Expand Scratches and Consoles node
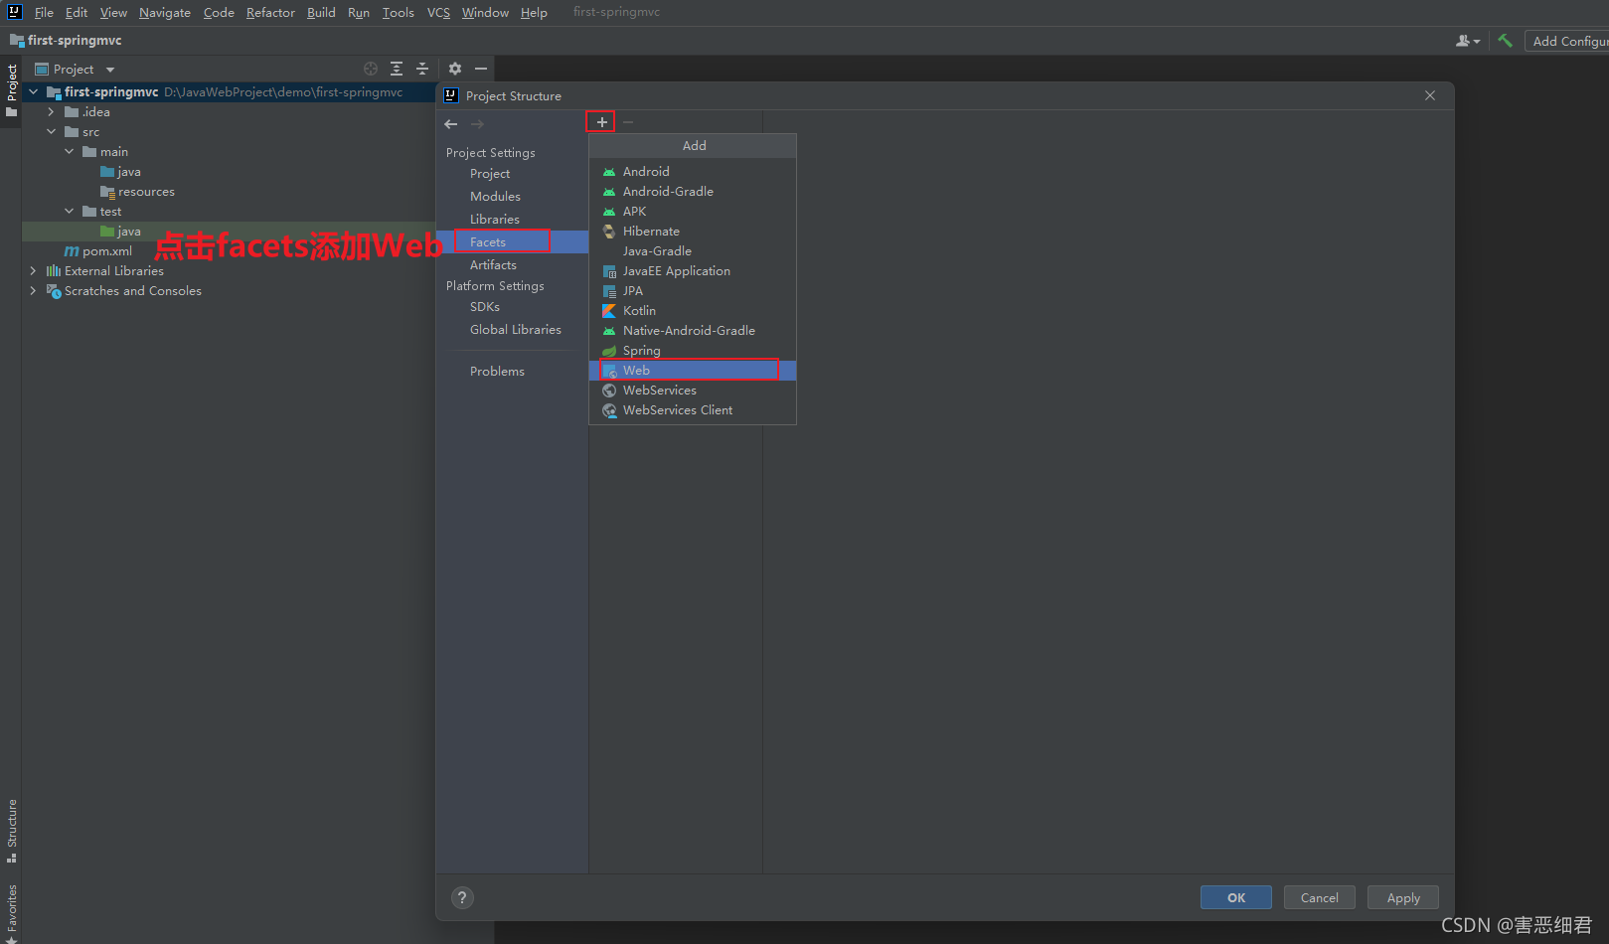The height and width of the screenshot is (944, 1609). [34, 291]
